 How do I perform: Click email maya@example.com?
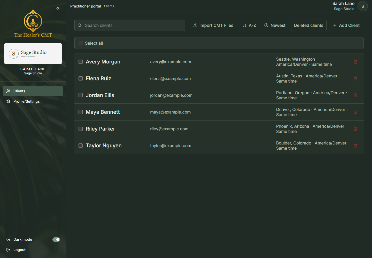[171, 112]
